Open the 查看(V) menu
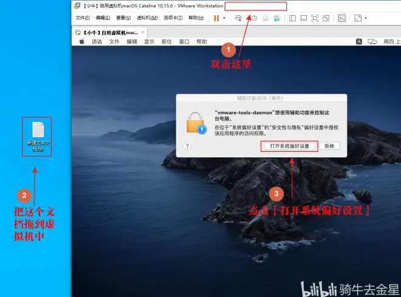Image resolution: width=401 pixels, height=297 pixels. click(123, 18)
